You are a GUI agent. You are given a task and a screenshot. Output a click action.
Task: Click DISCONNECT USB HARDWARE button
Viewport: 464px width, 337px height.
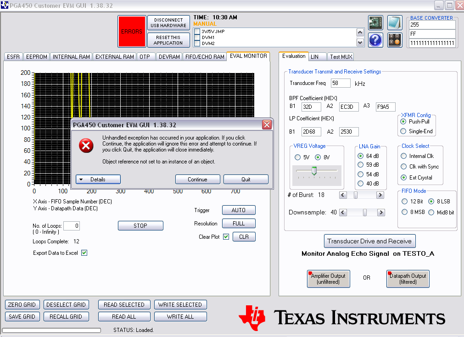168,22
